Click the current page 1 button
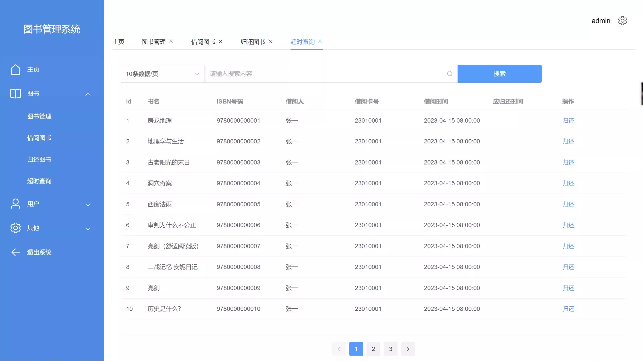Viewport: 643px width, 361px height. click(x=356, y=349)
